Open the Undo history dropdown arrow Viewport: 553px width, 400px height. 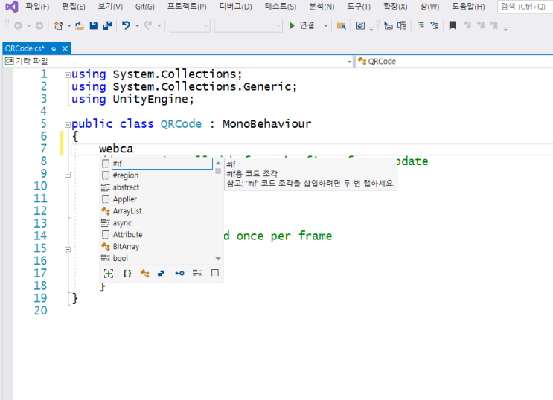tap(137, 26)
